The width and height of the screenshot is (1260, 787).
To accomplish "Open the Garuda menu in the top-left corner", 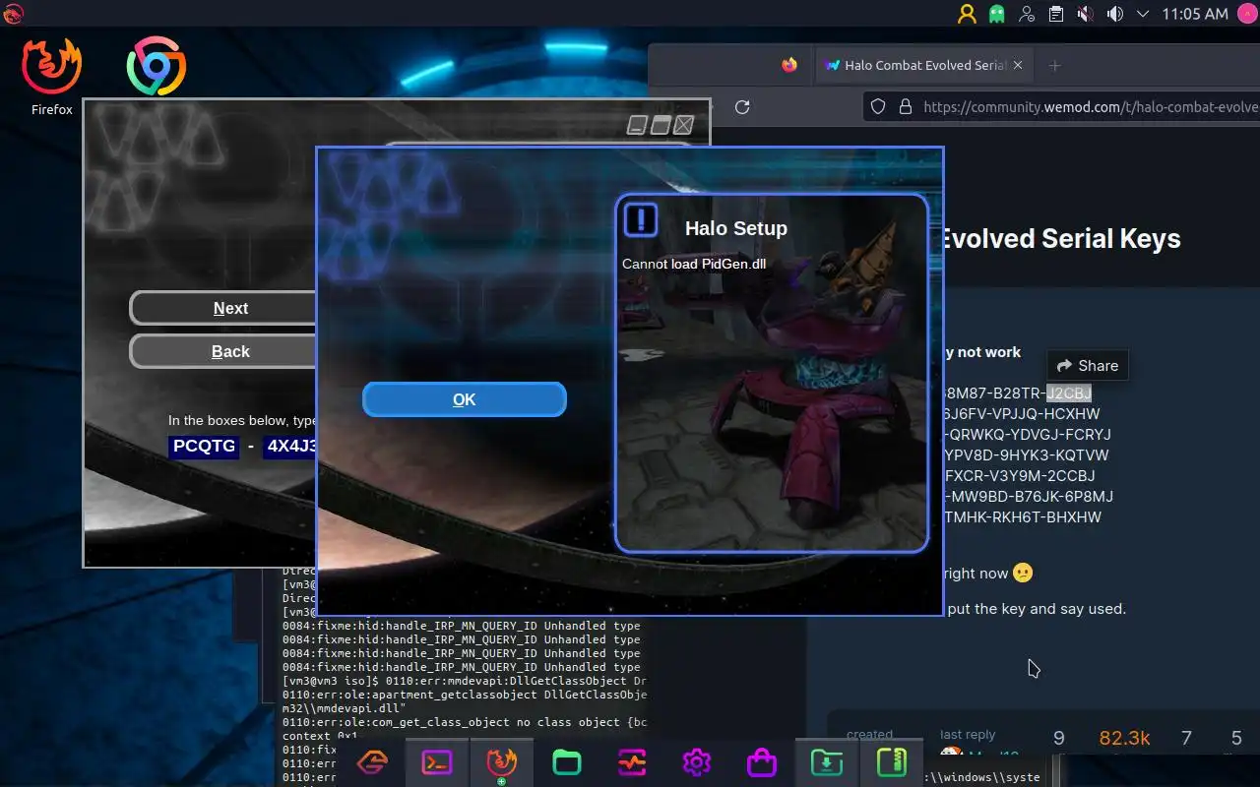I will point(14,14).
